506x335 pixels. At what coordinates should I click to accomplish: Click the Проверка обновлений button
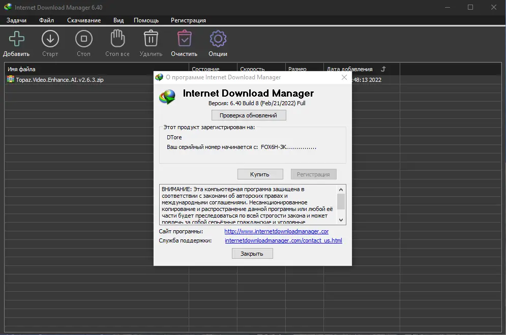click(x=249, y=115)
